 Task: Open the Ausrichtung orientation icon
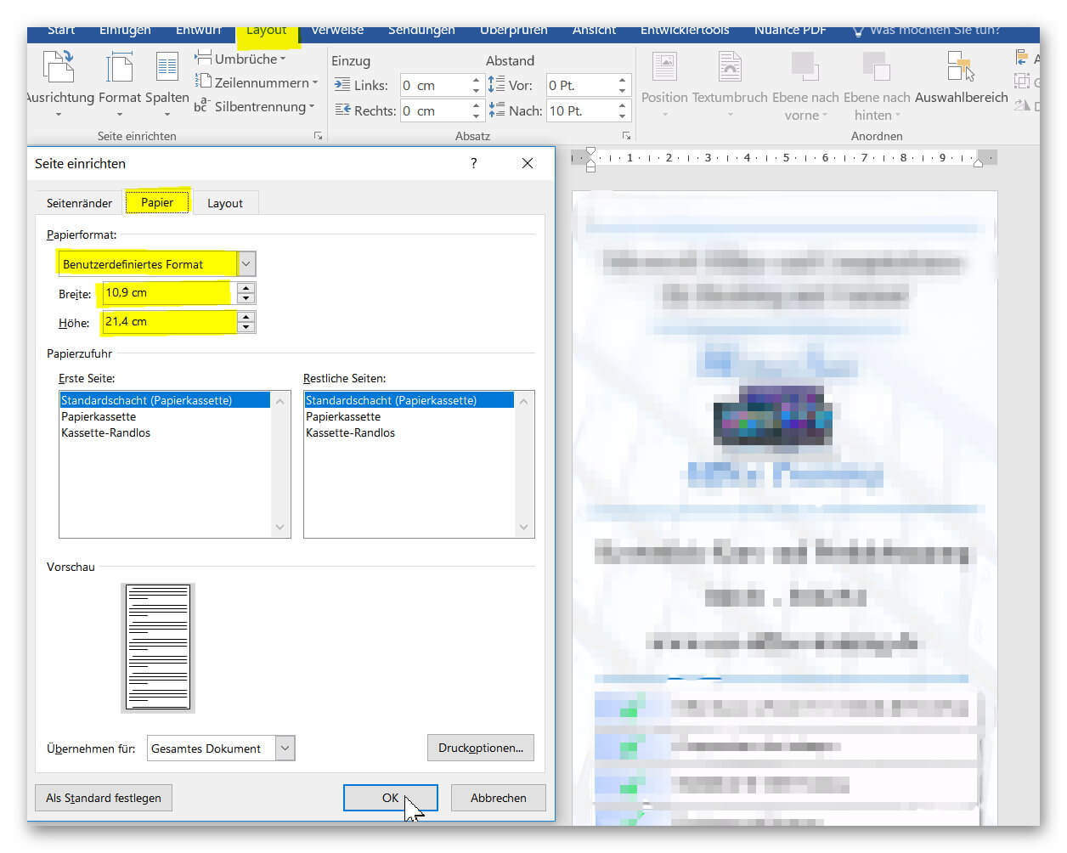59,67
